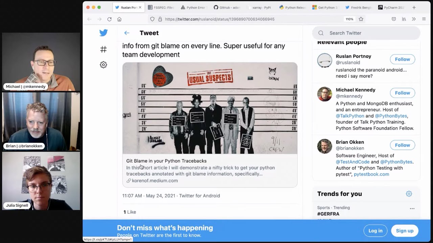Open the Library bookmarks icon

tap(404, 19)
